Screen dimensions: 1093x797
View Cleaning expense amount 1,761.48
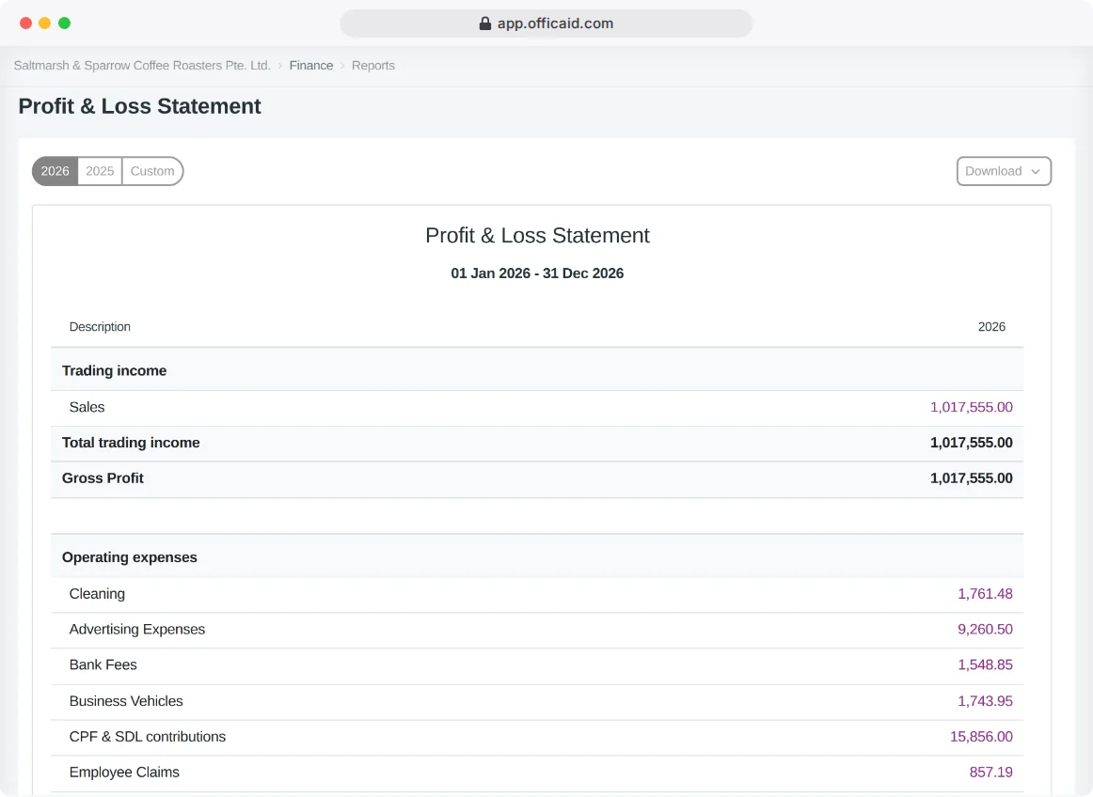(985, 594)
